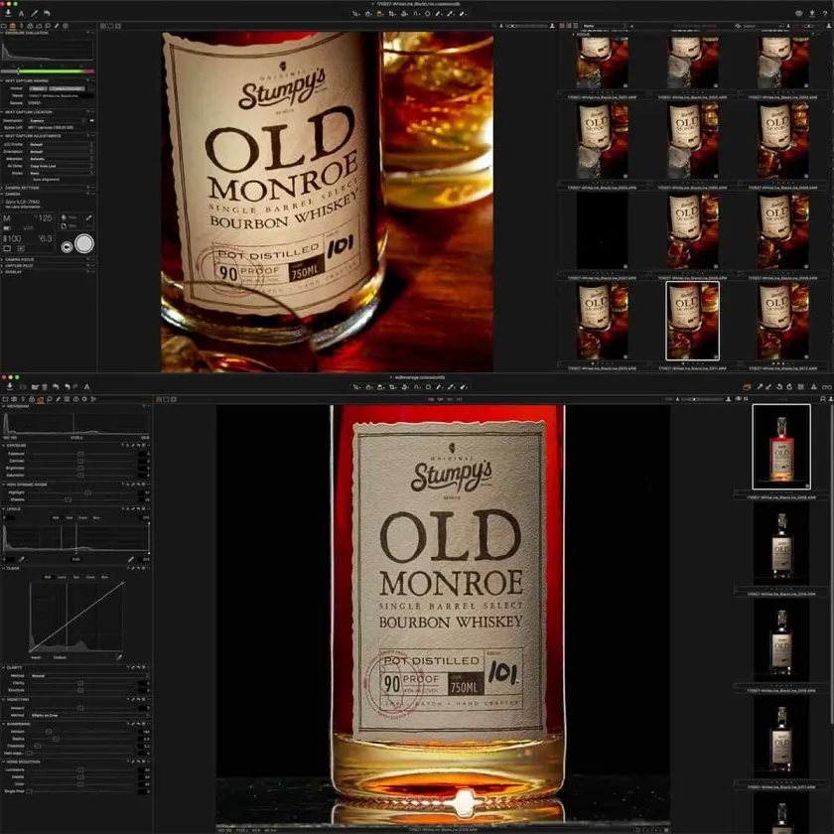Open the ICC Profile dropdown
This screenshot has height=834, width=834.
coord(62,144)
